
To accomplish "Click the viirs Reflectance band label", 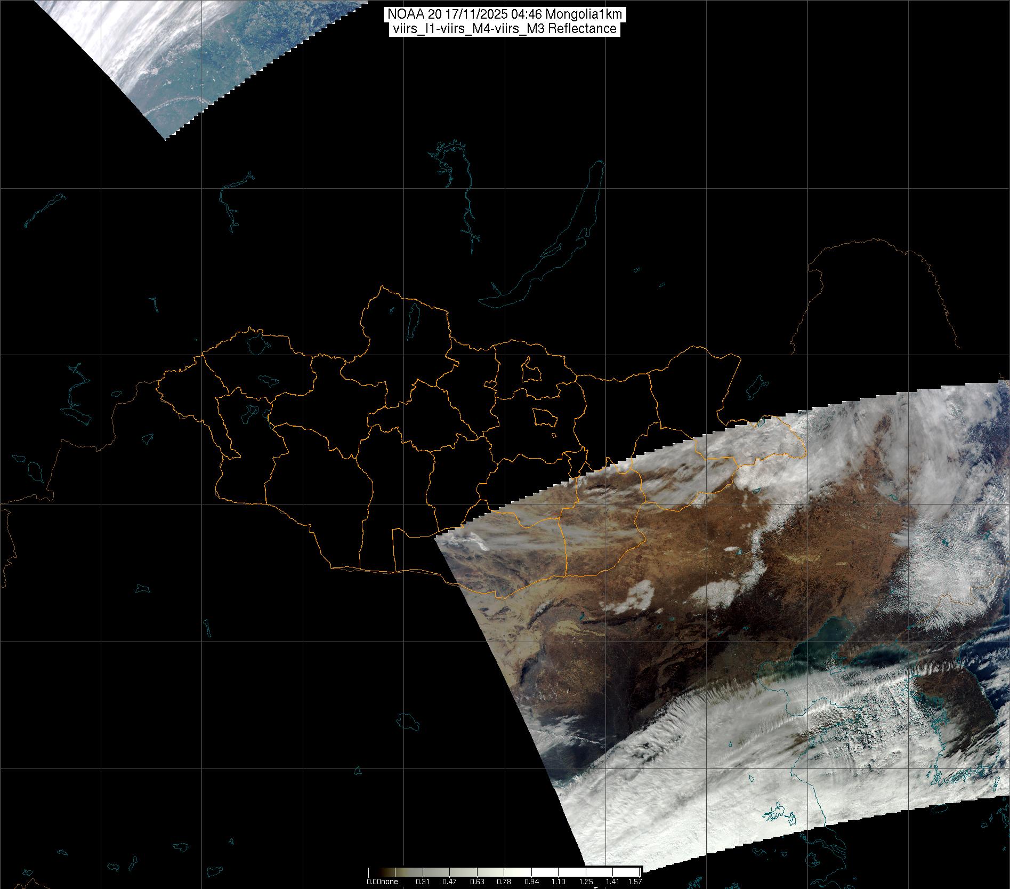I will [x=504, y=29].
